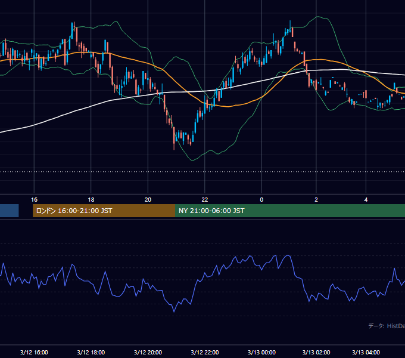Screen dimensions: 405x358
Task: Click the 3/13 04:00 date label
Action: click(x=366, y=352)
